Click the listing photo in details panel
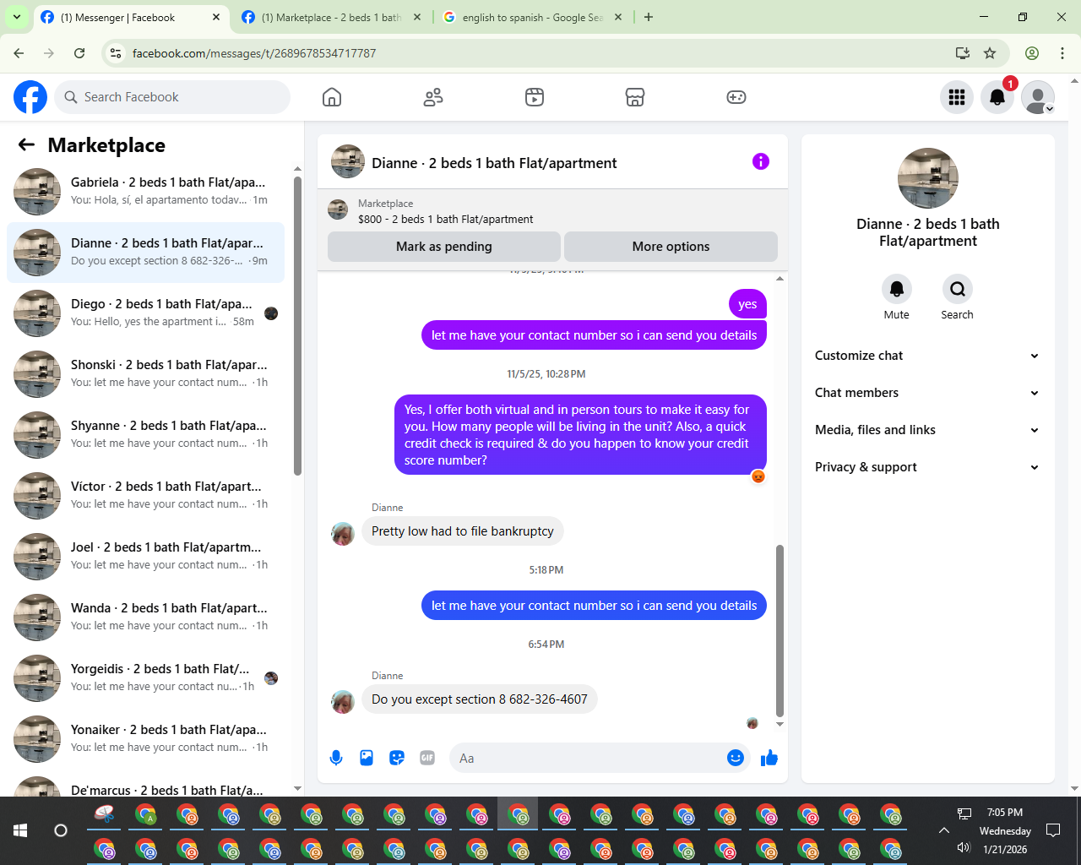This screenshot has width=1081, height=865. click(928, 178)
